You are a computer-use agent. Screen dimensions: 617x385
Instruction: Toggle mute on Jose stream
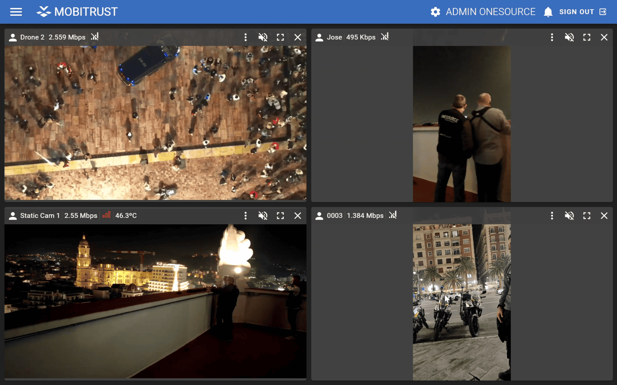[569, 37]
